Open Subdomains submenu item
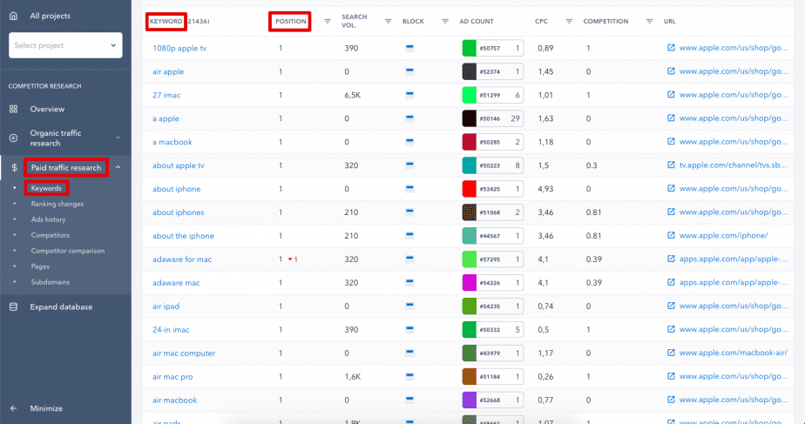This screenshot has height=424, width=805. [x=51, y=282]
